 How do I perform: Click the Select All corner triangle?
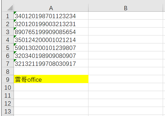(x=10, y=8)
